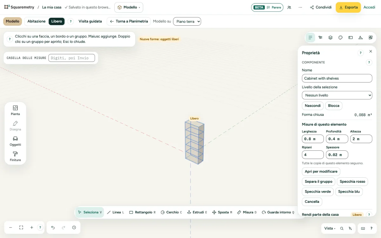This screenshot has width=381, height=238.
Task: Click the Specchia rosso mirror button
Action: click(x=352, y=182)
